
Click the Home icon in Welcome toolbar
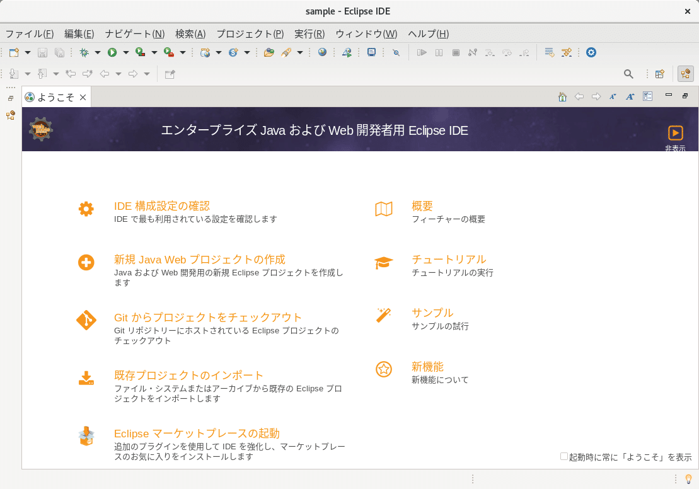(x=563, y=97)
